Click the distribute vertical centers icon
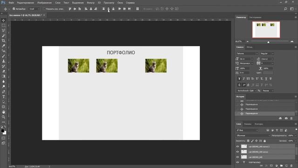Image resolution: width=298 pixels, height=168 pixels. click(108, 9)
